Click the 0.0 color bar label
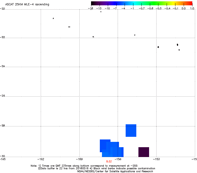Viewport: 197px width, 173px height. (184, 9)
